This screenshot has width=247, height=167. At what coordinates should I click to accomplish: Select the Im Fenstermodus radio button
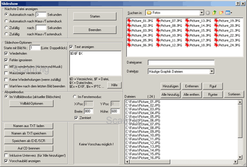[74, 97]
